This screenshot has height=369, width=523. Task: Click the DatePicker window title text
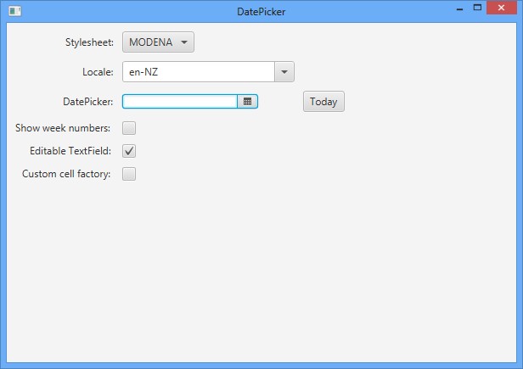[x=261, y=12]
